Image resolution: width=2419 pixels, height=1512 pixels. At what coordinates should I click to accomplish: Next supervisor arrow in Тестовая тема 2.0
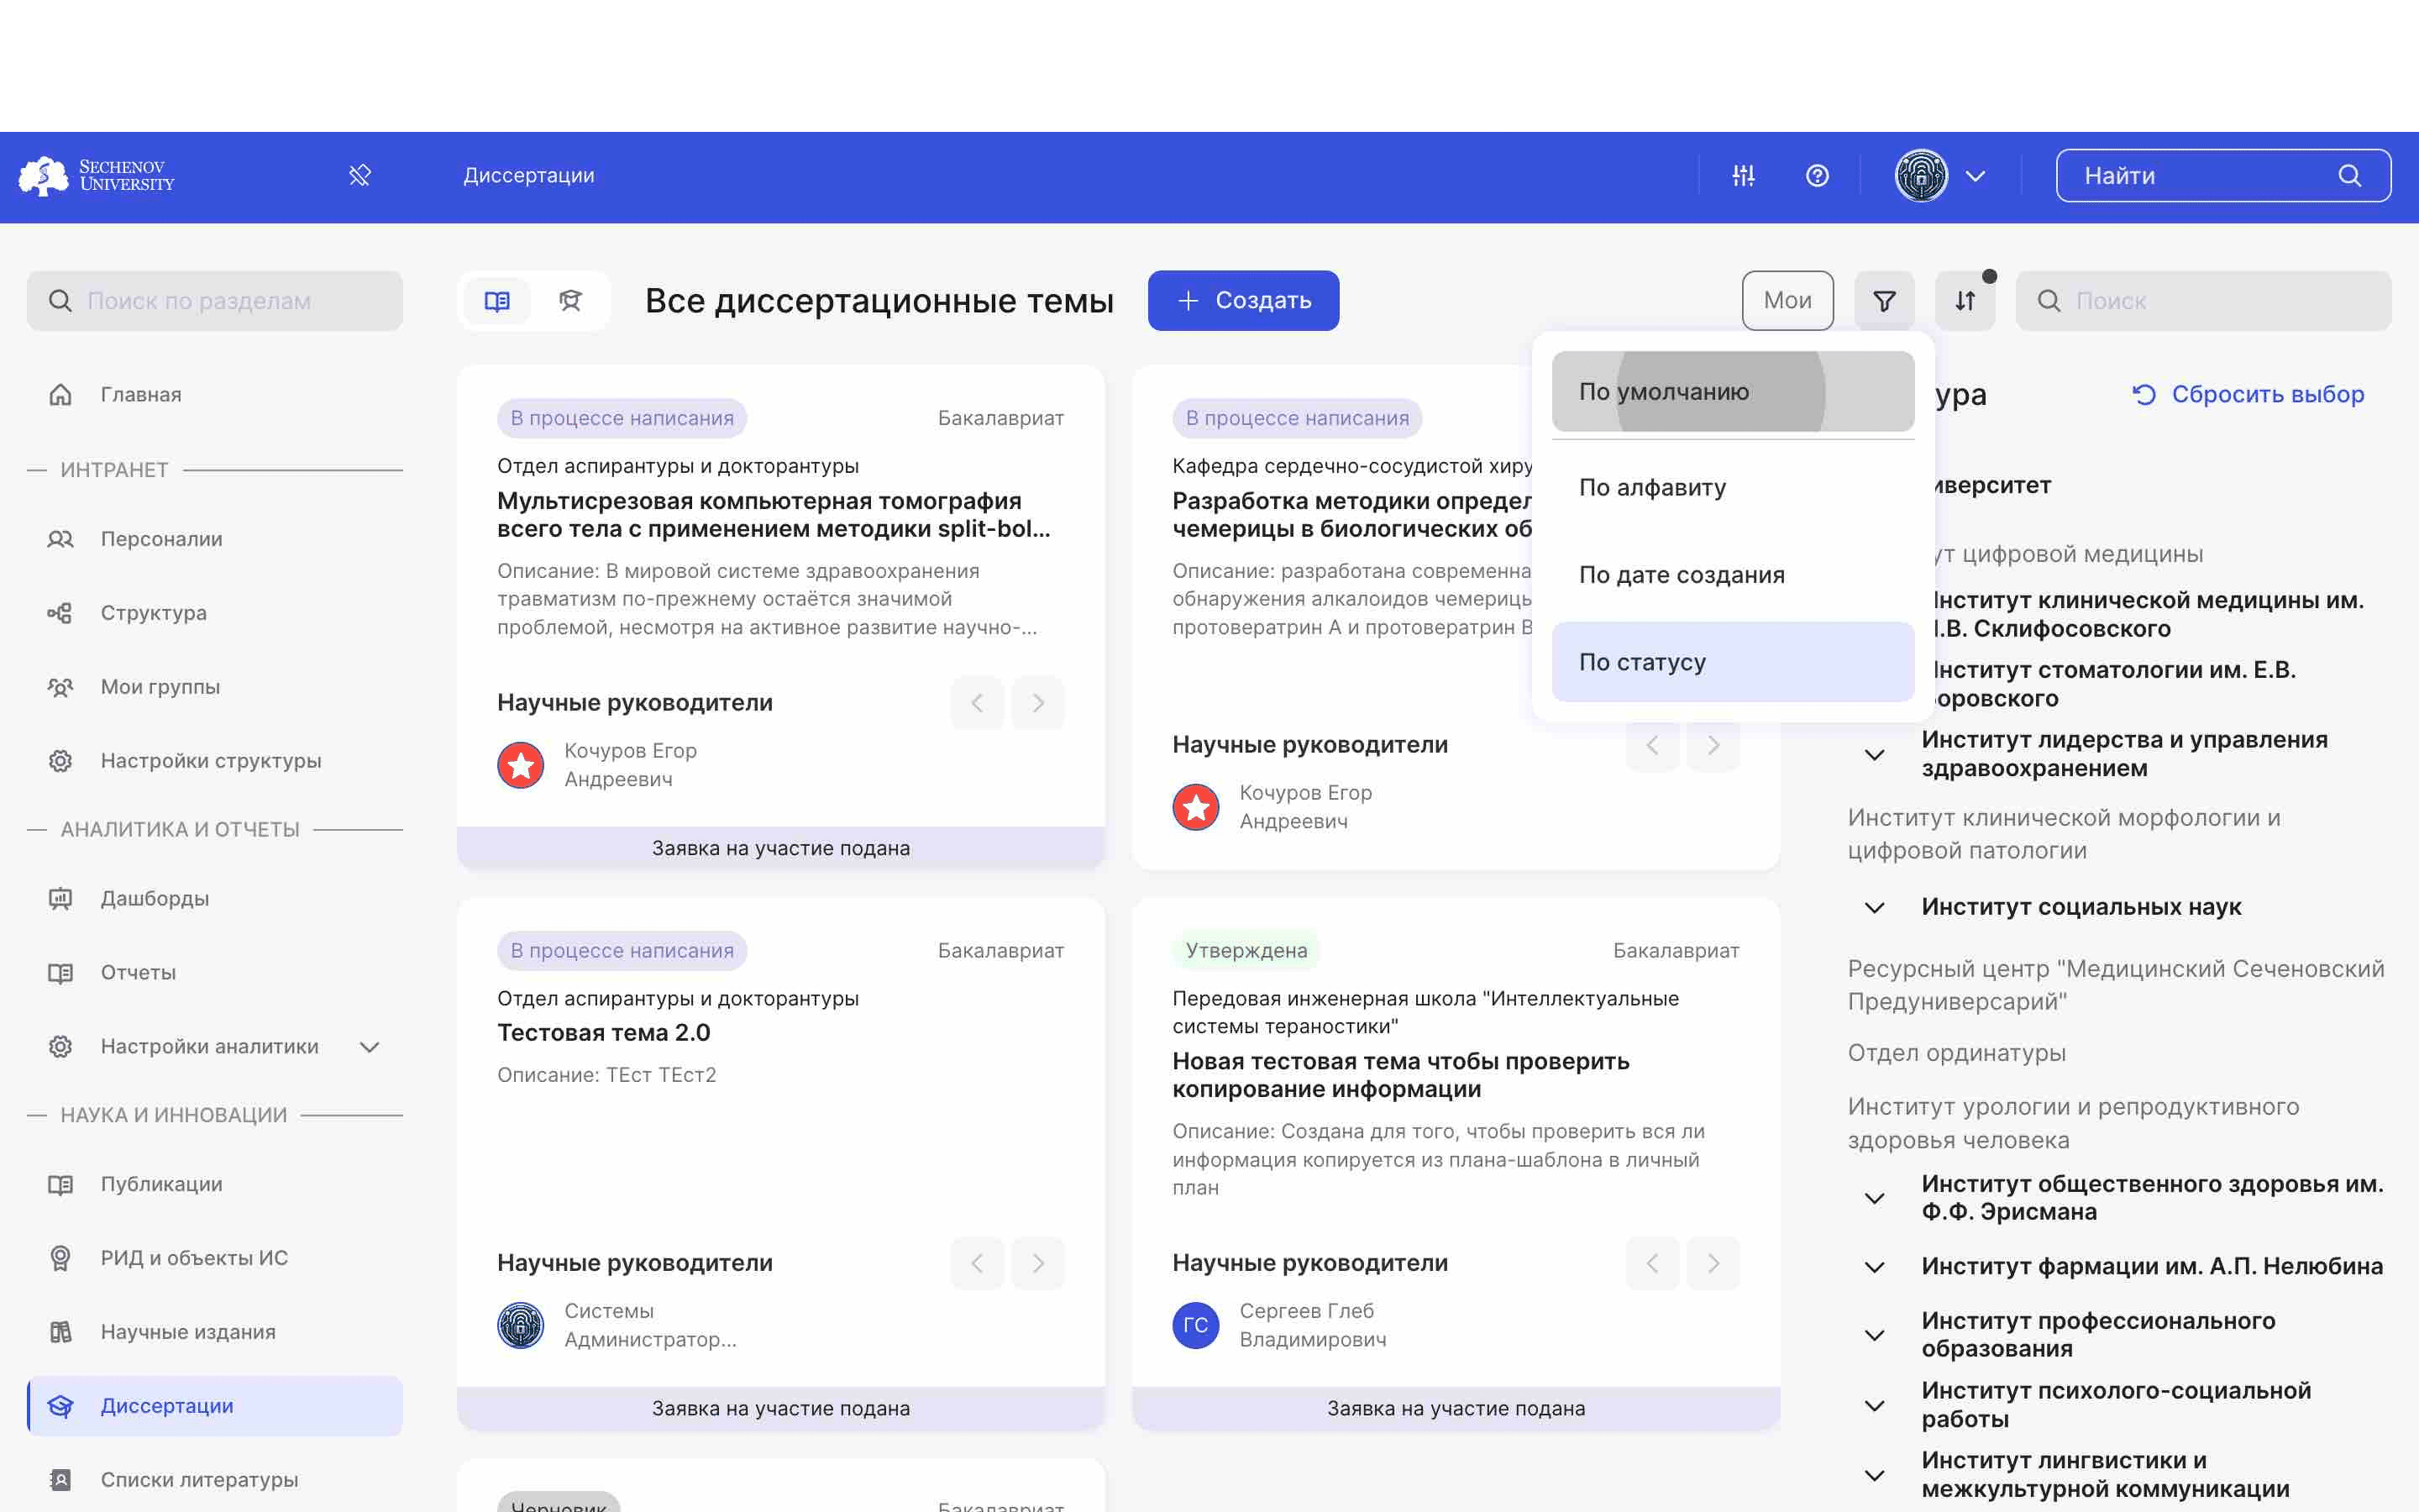(x=1037, y=1263)
